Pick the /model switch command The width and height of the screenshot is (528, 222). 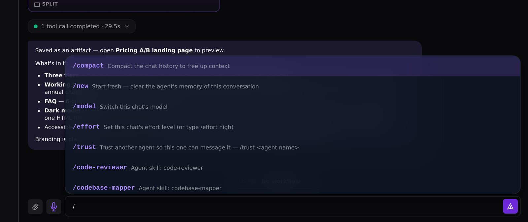click(292, 107)
